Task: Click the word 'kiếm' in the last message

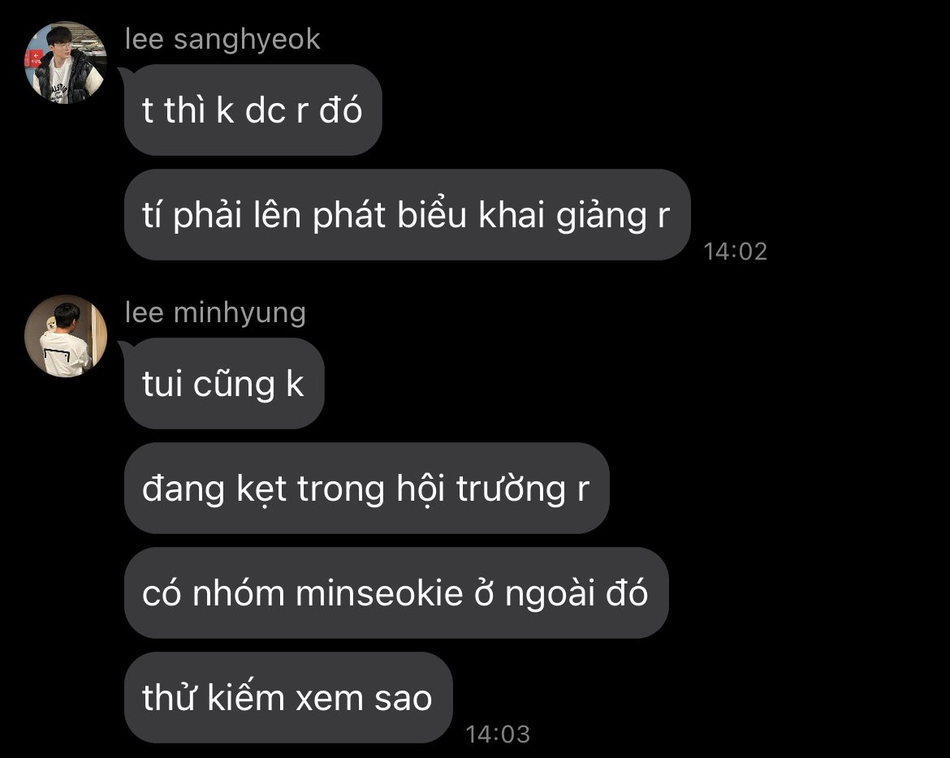Action: (x=246, y=697)
